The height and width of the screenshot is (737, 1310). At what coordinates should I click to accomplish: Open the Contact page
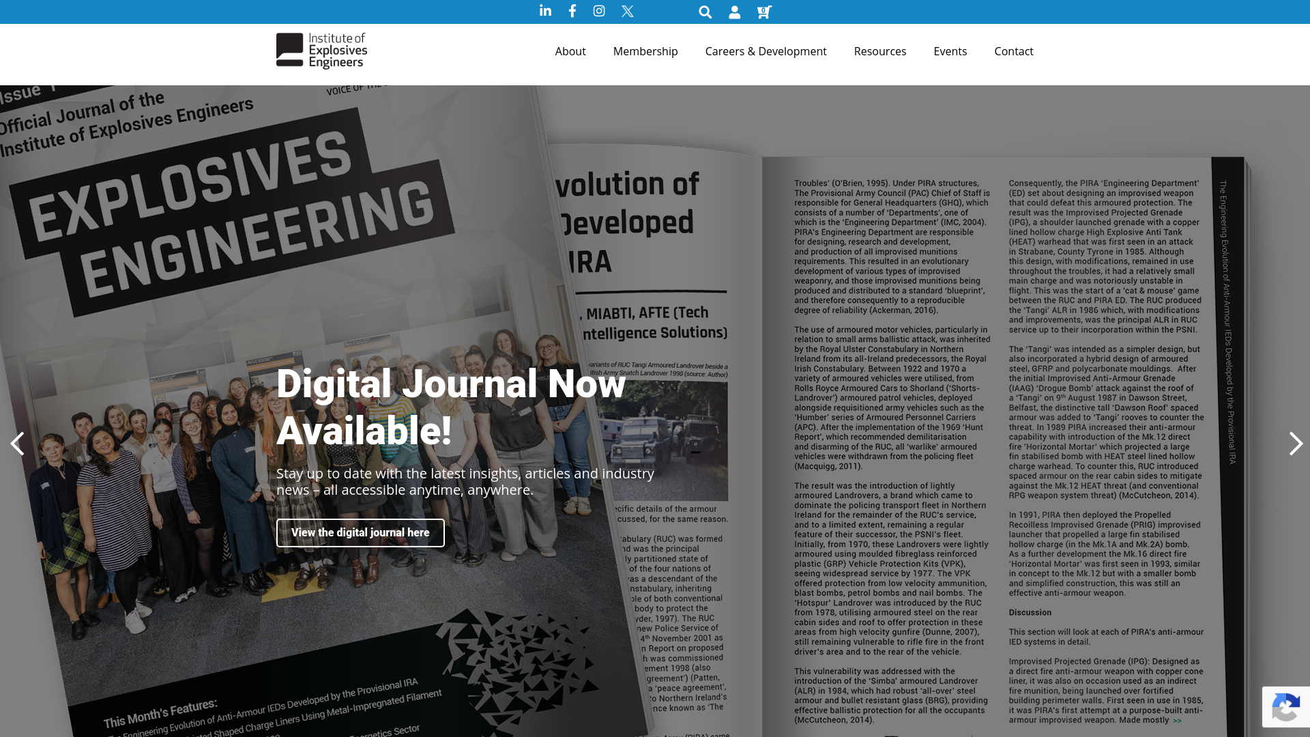click(1014, 51)
